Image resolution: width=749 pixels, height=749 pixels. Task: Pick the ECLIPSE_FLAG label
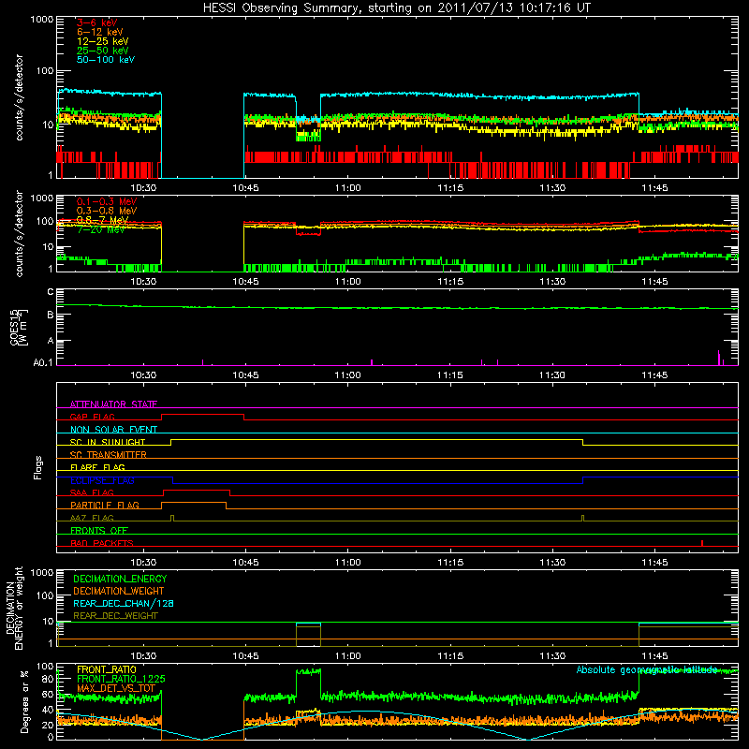tap(102, 480)
